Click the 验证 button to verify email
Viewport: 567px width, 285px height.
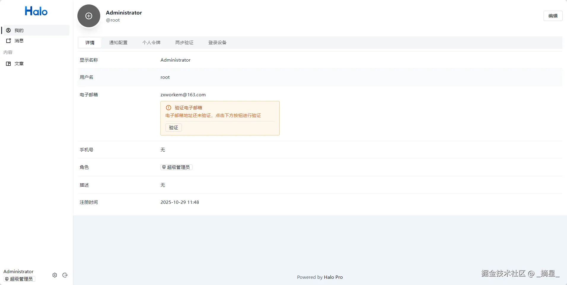[173, 127]
